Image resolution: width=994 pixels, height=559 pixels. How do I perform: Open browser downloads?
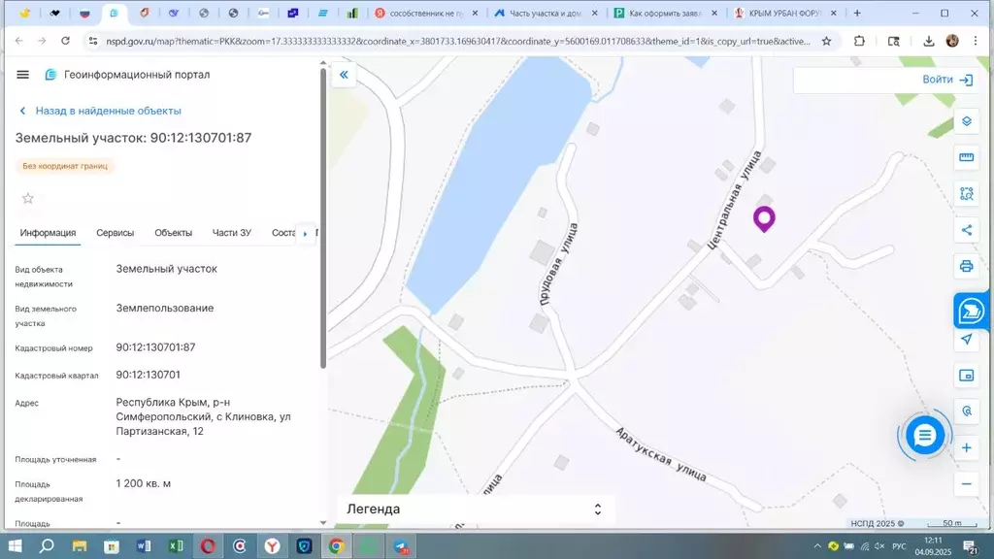click(929, 41)
